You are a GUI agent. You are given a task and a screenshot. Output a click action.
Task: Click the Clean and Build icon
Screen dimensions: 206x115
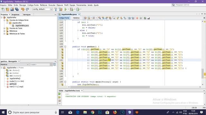click(x=61, y=9)
